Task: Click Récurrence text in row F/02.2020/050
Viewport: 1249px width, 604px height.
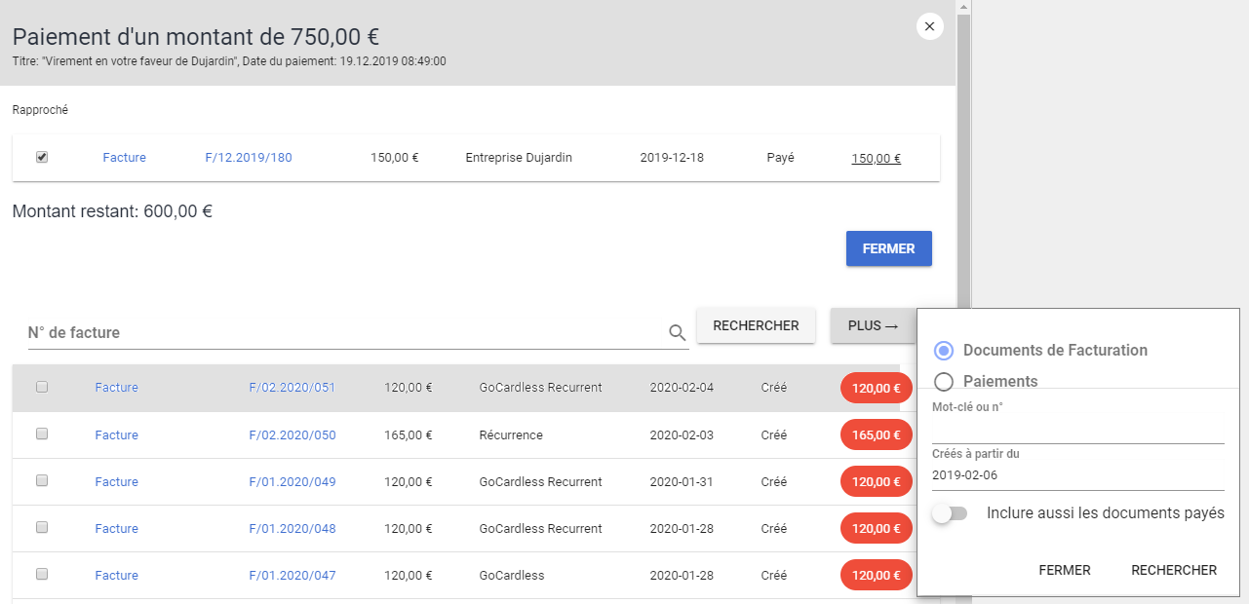Action: click(x=511, y=435)
